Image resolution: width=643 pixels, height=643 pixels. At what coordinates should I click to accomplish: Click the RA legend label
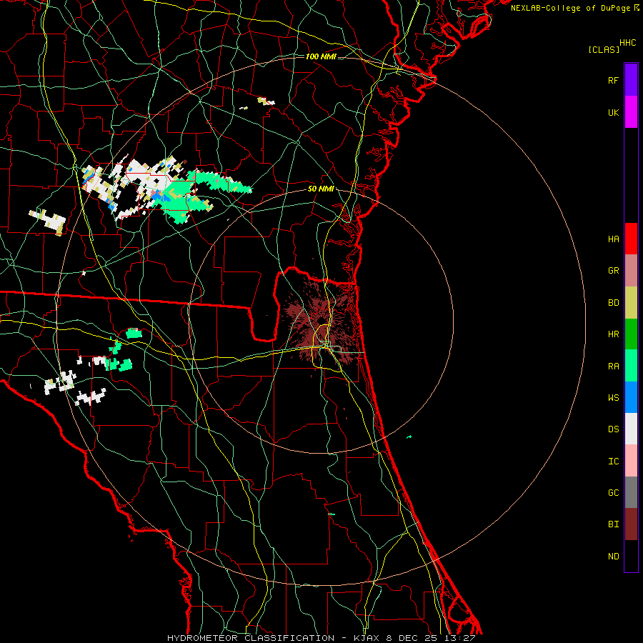[613, 367]
